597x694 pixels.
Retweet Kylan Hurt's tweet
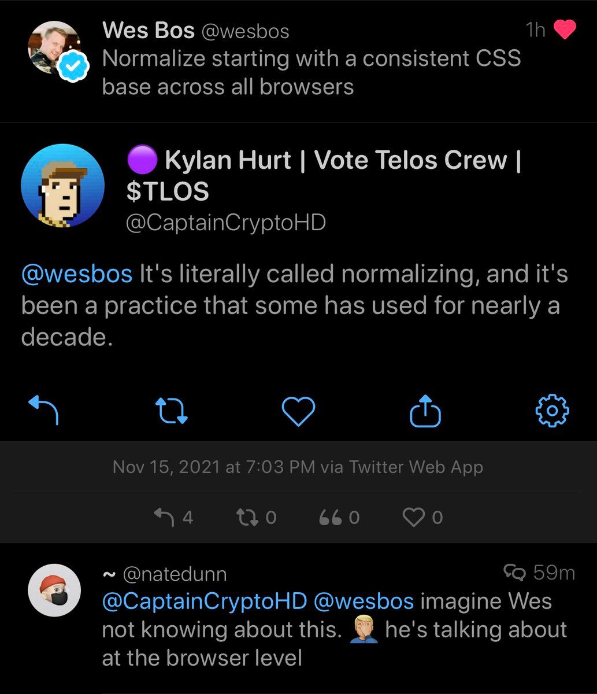tap(172, 410)
